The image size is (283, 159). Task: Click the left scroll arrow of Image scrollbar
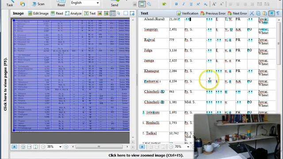click(73, 147)
